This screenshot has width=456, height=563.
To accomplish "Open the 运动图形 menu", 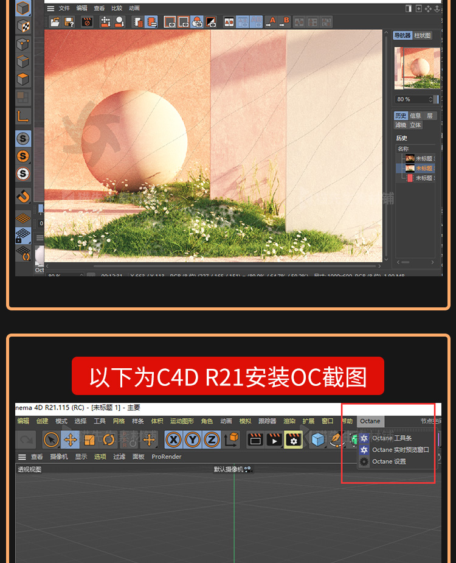I will click(x=182, y=421).
